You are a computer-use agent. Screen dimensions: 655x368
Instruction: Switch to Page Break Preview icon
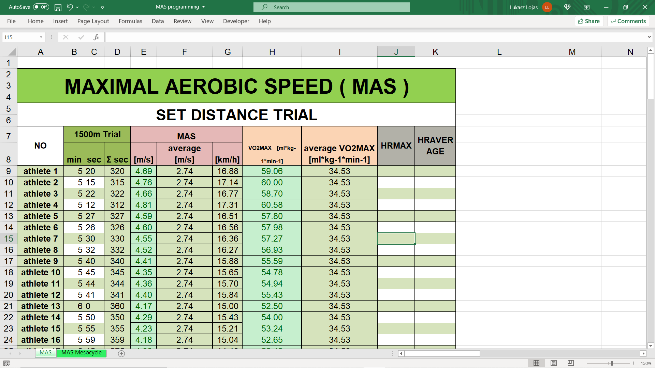point(570,363)
